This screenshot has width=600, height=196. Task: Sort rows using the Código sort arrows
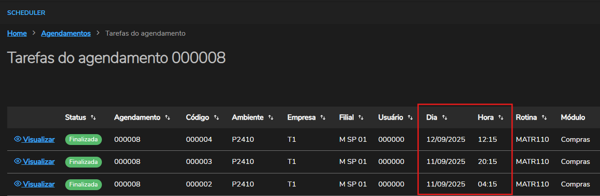[x=216, y=117]
